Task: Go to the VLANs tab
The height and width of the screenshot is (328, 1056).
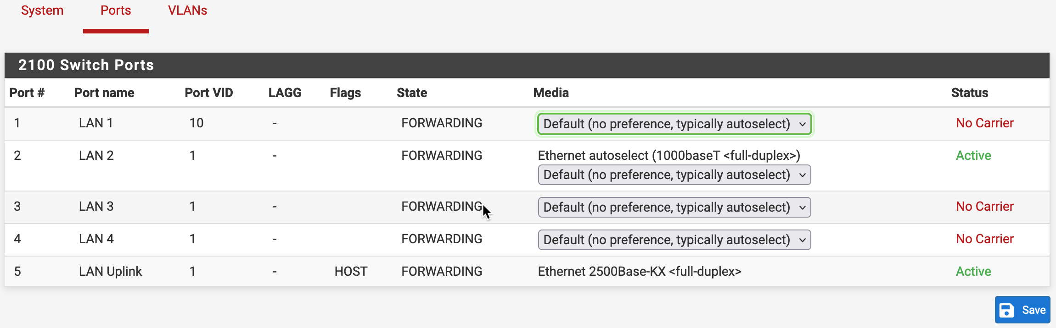Action: (187, 11)
